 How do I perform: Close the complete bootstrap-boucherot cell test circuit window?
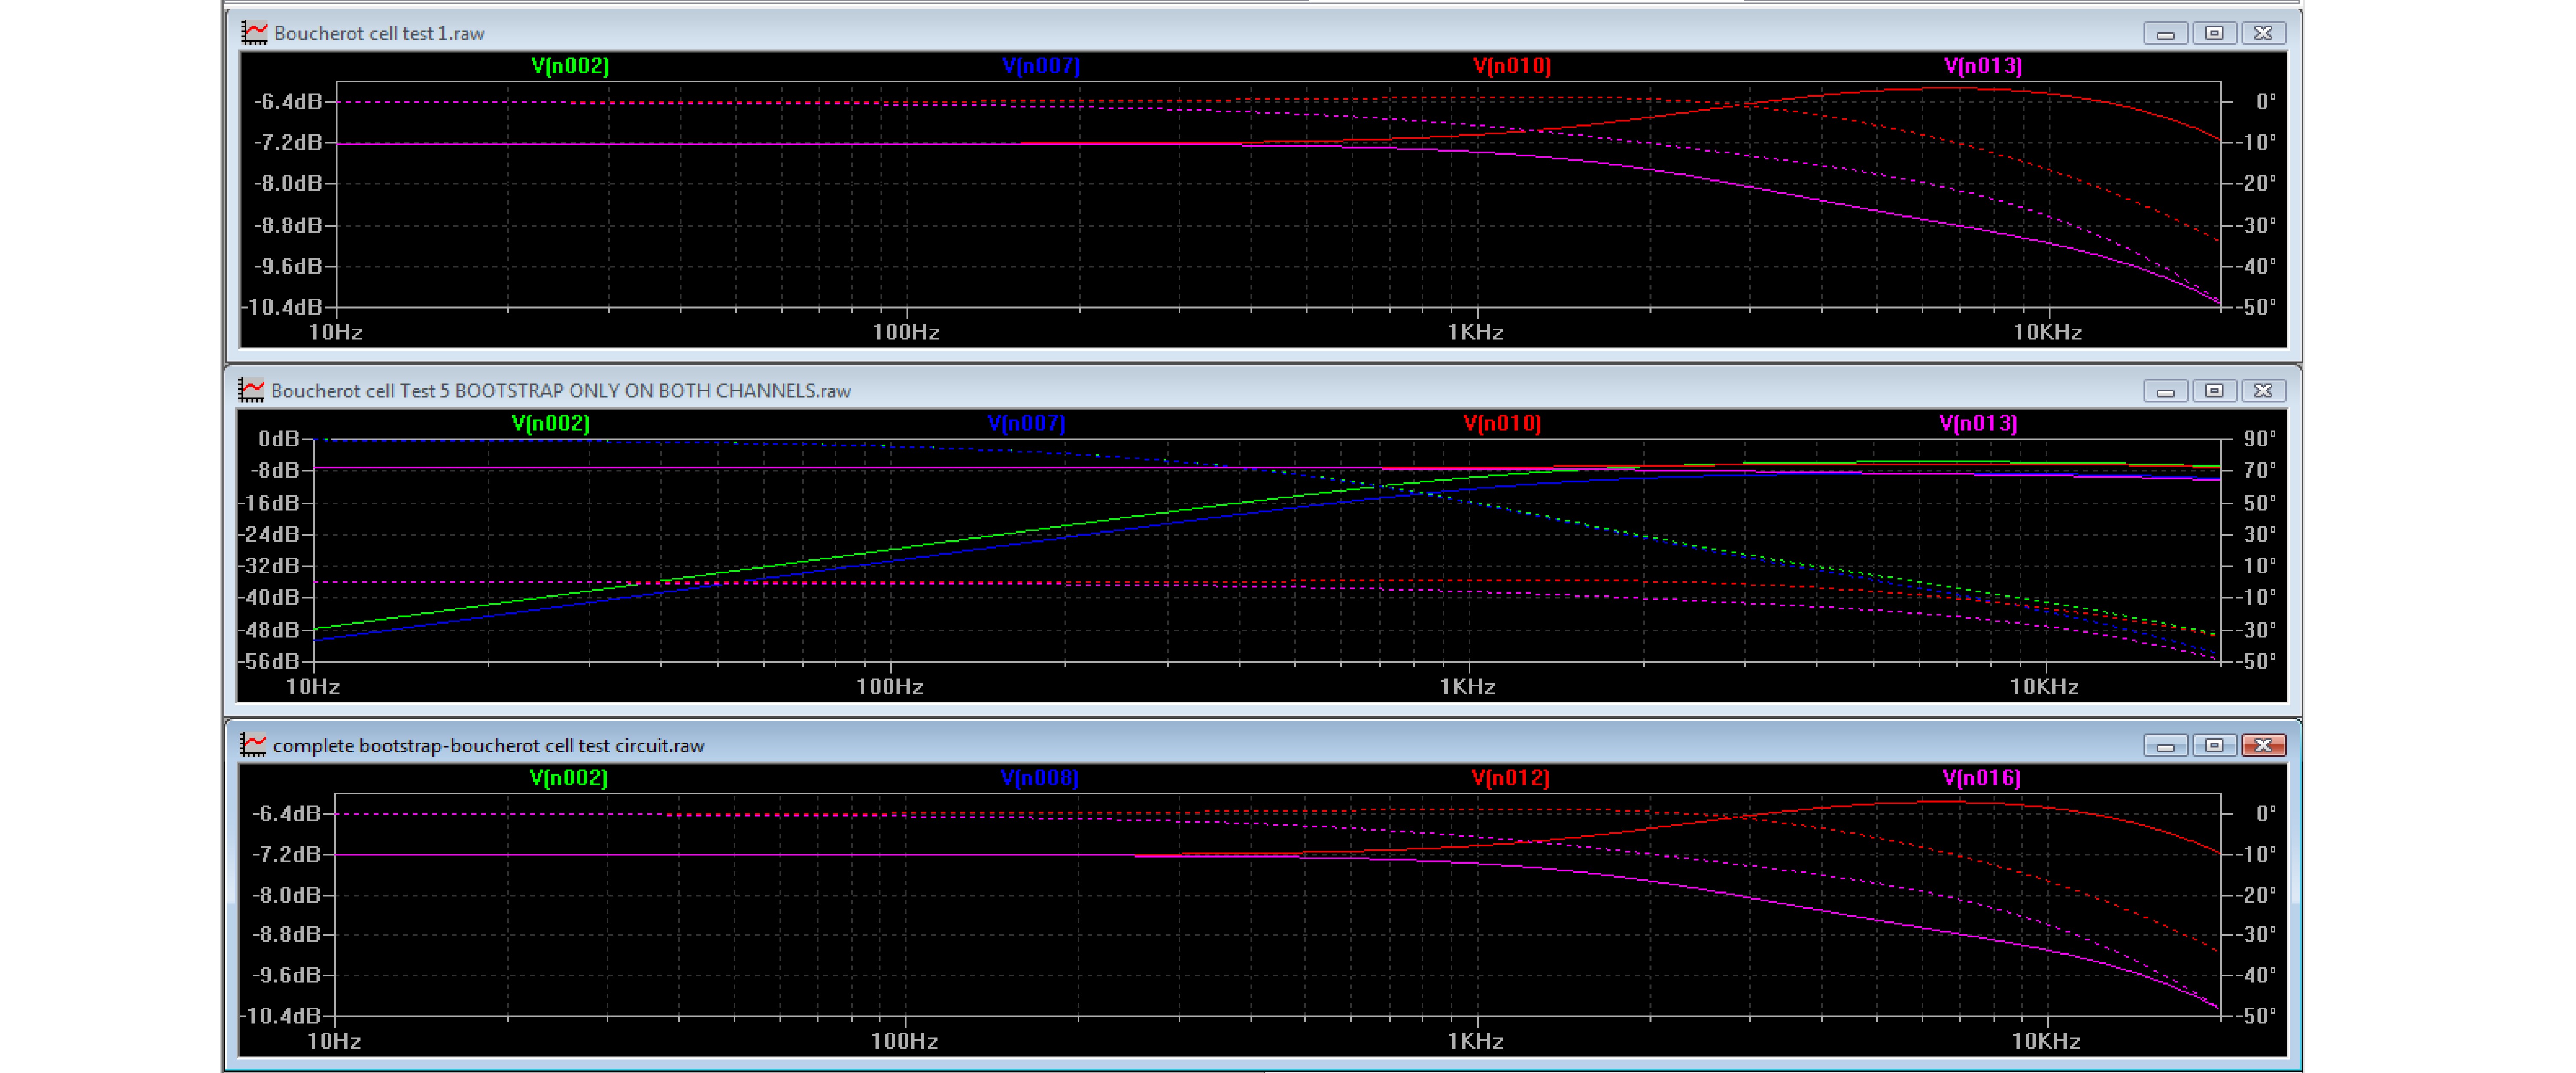pyautogui.click(x=2263, y=746)
